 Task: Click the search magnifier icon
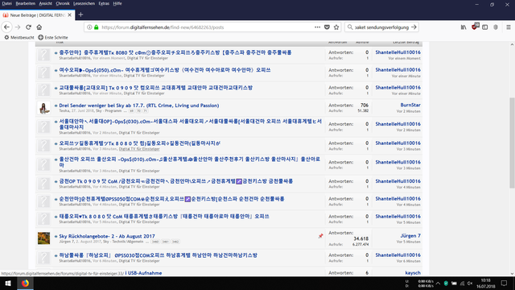350,27
